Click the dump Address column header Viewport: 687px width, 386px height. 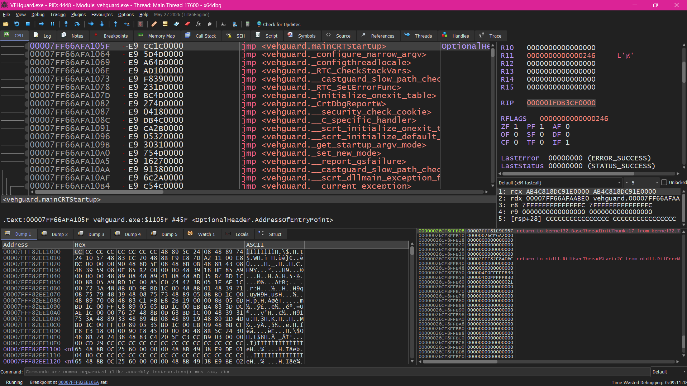click(x=37, y=245)
